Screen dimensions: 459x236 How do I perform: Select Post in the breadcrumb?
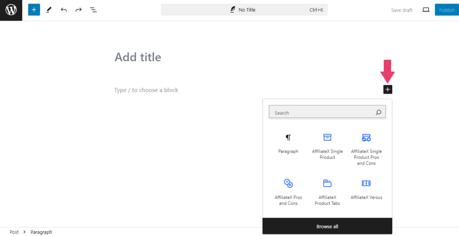coord(14,232)
